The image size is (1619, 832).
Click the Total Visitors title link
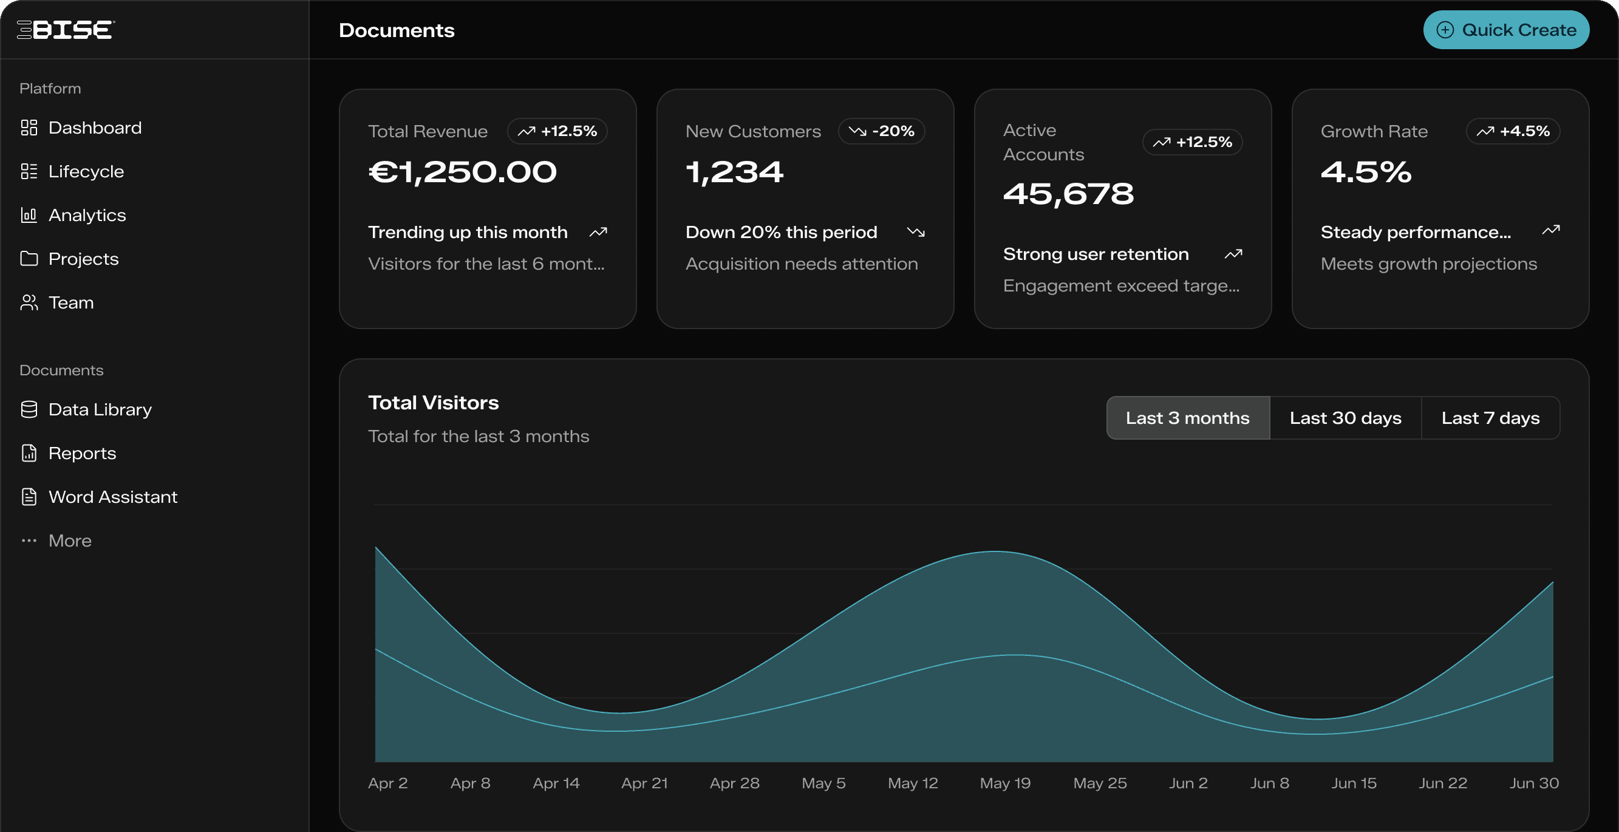433,402
